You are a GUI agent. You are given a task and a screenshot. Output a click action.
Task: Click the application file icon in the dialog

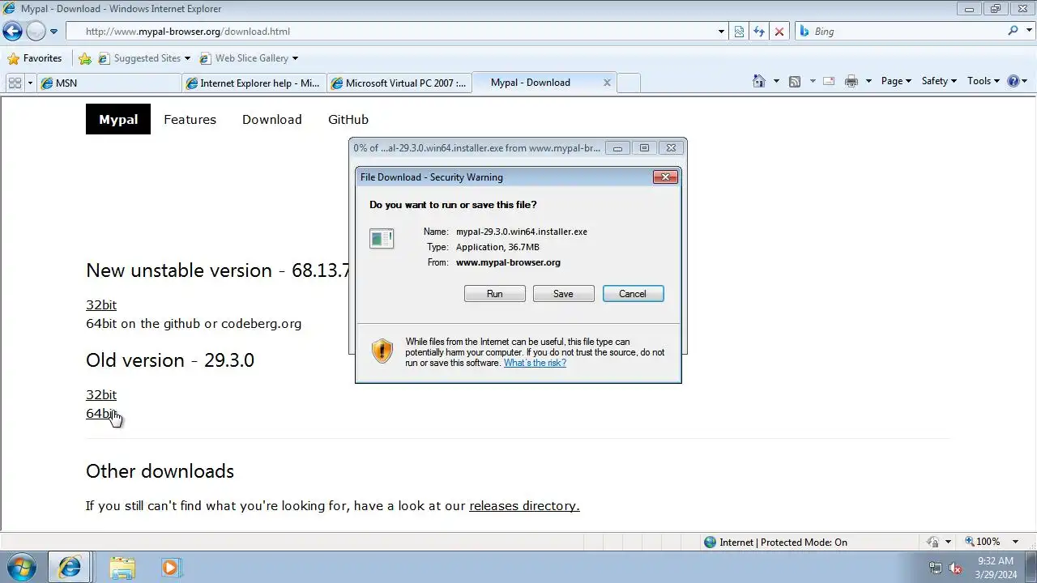[382, 238]
